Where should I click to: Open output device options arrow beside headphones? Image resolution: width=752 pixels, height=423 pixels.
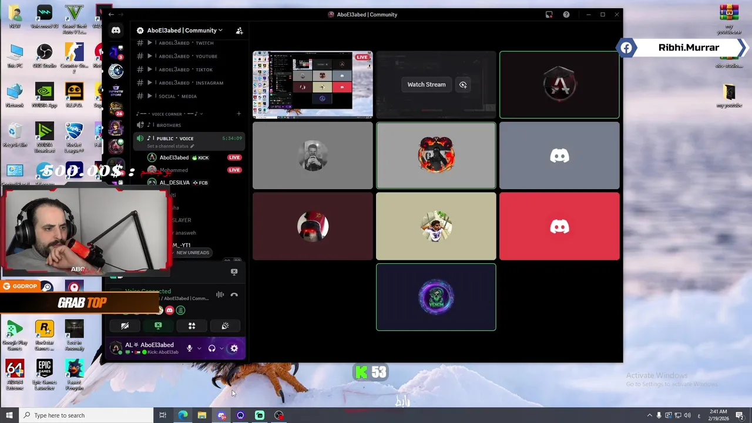coord(221,348)
